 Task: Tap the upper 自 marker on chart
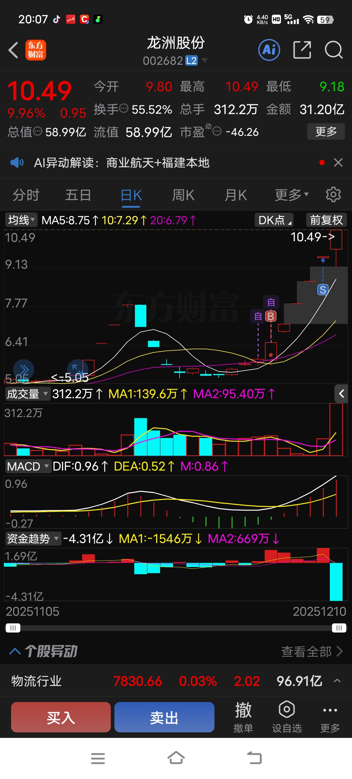(271, 302)
